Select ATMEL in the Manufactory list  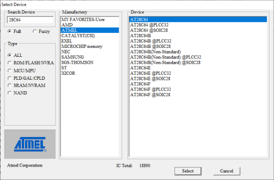pyautogui.click(x=89, y=30)
